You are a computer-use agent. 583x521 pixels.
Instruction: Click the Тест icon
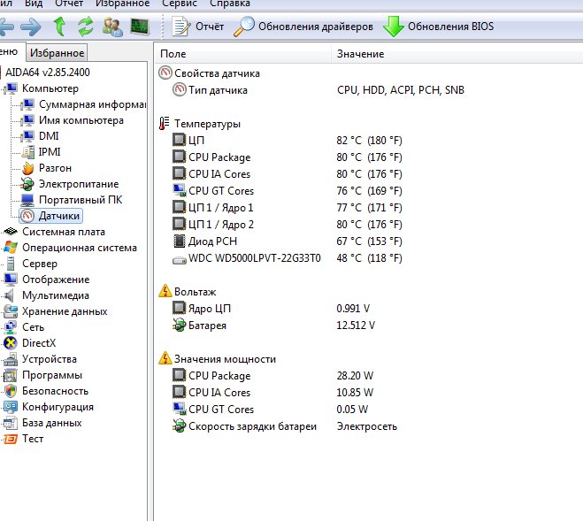pyautogui.click(x=11, y=439)
